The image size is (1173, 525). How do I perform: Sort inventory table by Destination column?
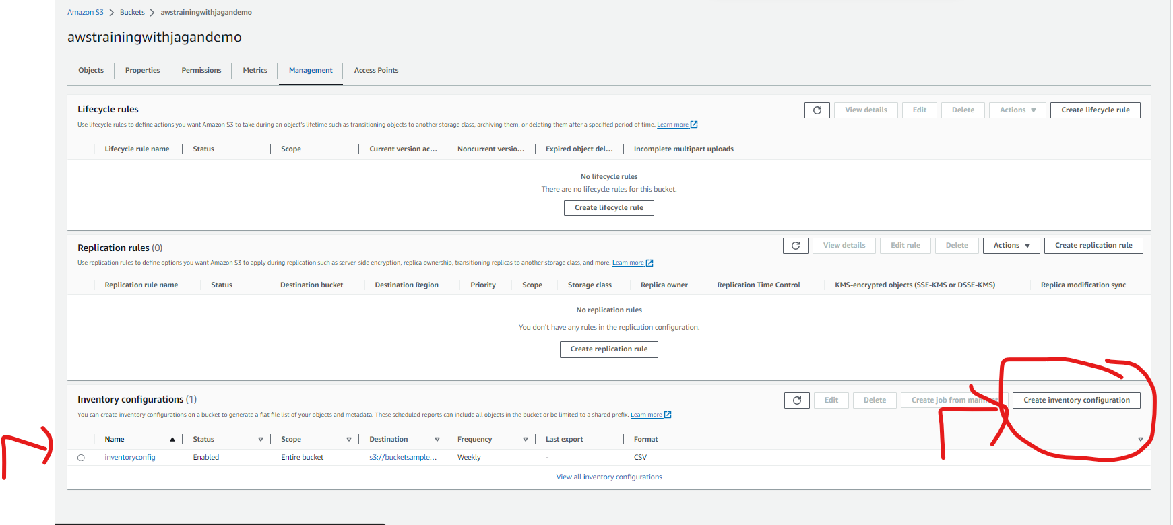pos(437,440)
